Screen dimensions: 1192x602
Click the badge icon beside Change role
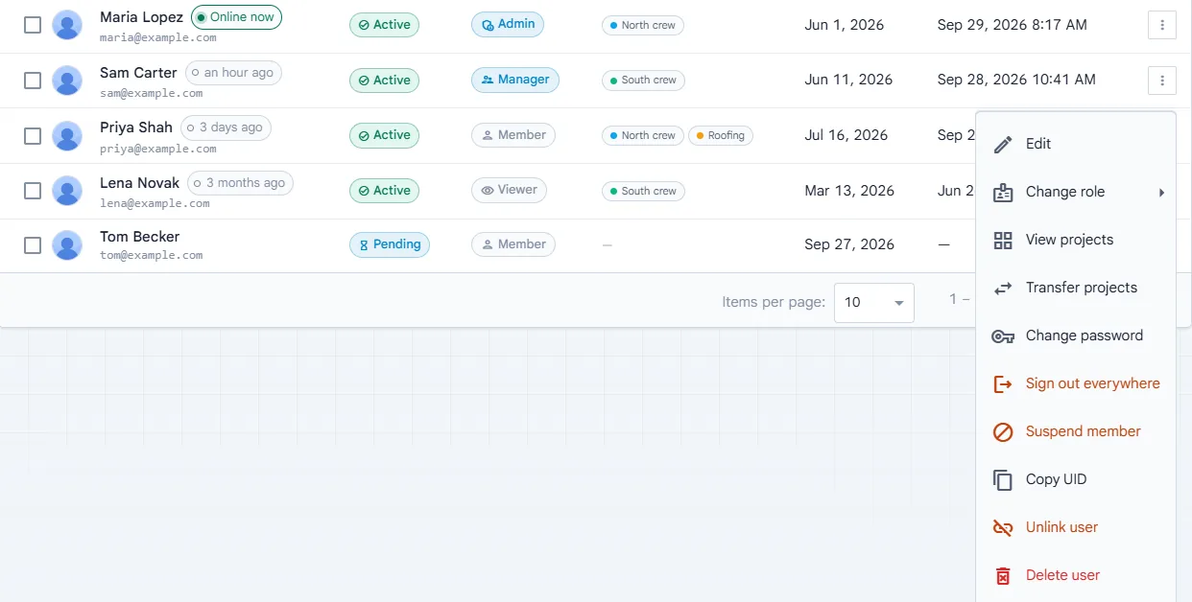[x=1003, y=192]
